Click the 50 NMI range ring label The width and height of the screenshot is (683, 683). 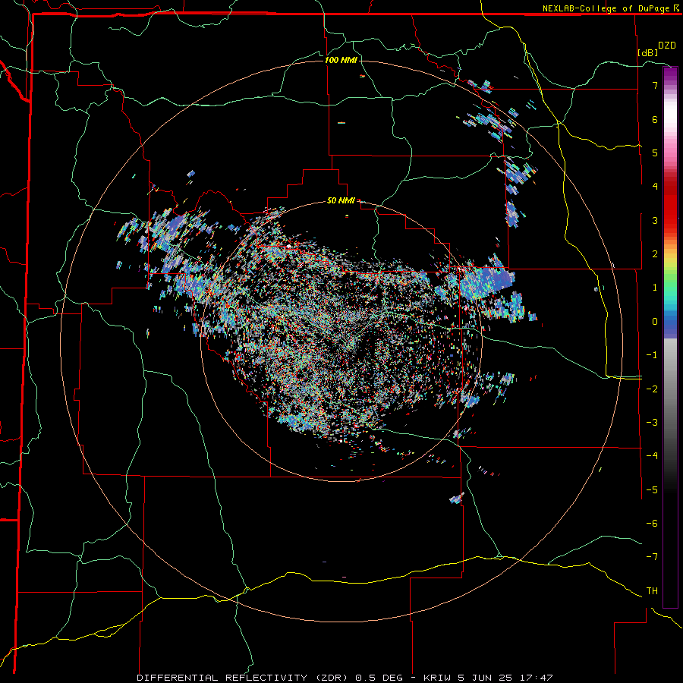[x=341, y=201]
